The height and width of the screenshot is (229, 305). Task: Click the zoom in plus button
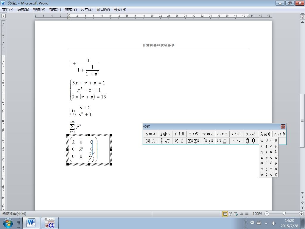point(301,214)
